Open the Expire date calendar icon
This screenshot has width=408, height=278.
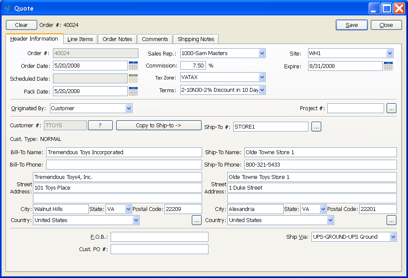388,66
